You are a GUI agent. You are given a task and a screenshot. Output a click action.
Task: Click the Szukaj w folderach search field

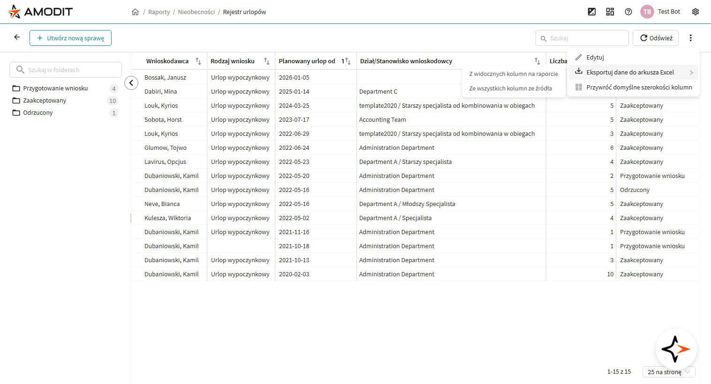(x=66, y=70)
